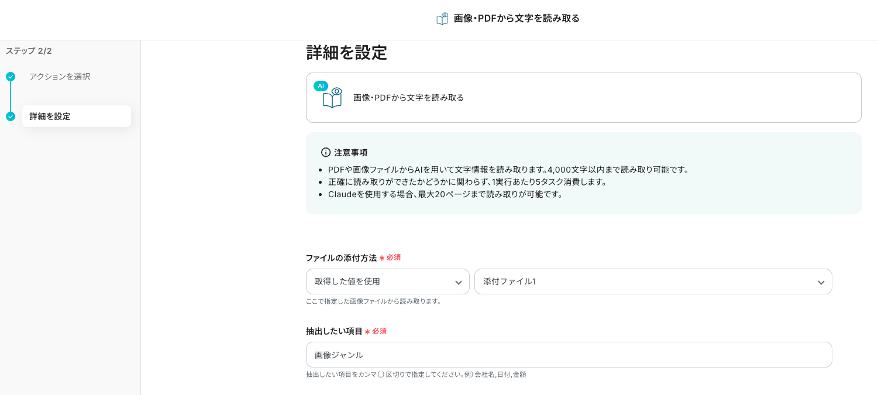This screenshot has width=878, height=395.
Task: Click chevron arrow on 添付ファイル1 dropdown
Action: (821, 283)
